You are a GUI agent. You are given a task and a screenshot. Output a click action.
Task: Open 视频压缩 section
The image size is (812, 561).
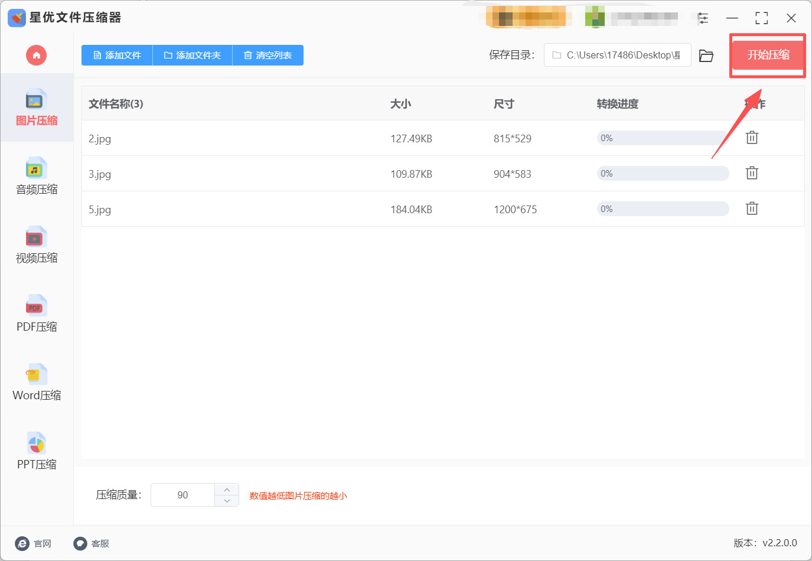pos(37,245)
